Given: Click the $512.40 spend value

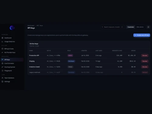Looking at the screenshot, I should tap(133, 61).
